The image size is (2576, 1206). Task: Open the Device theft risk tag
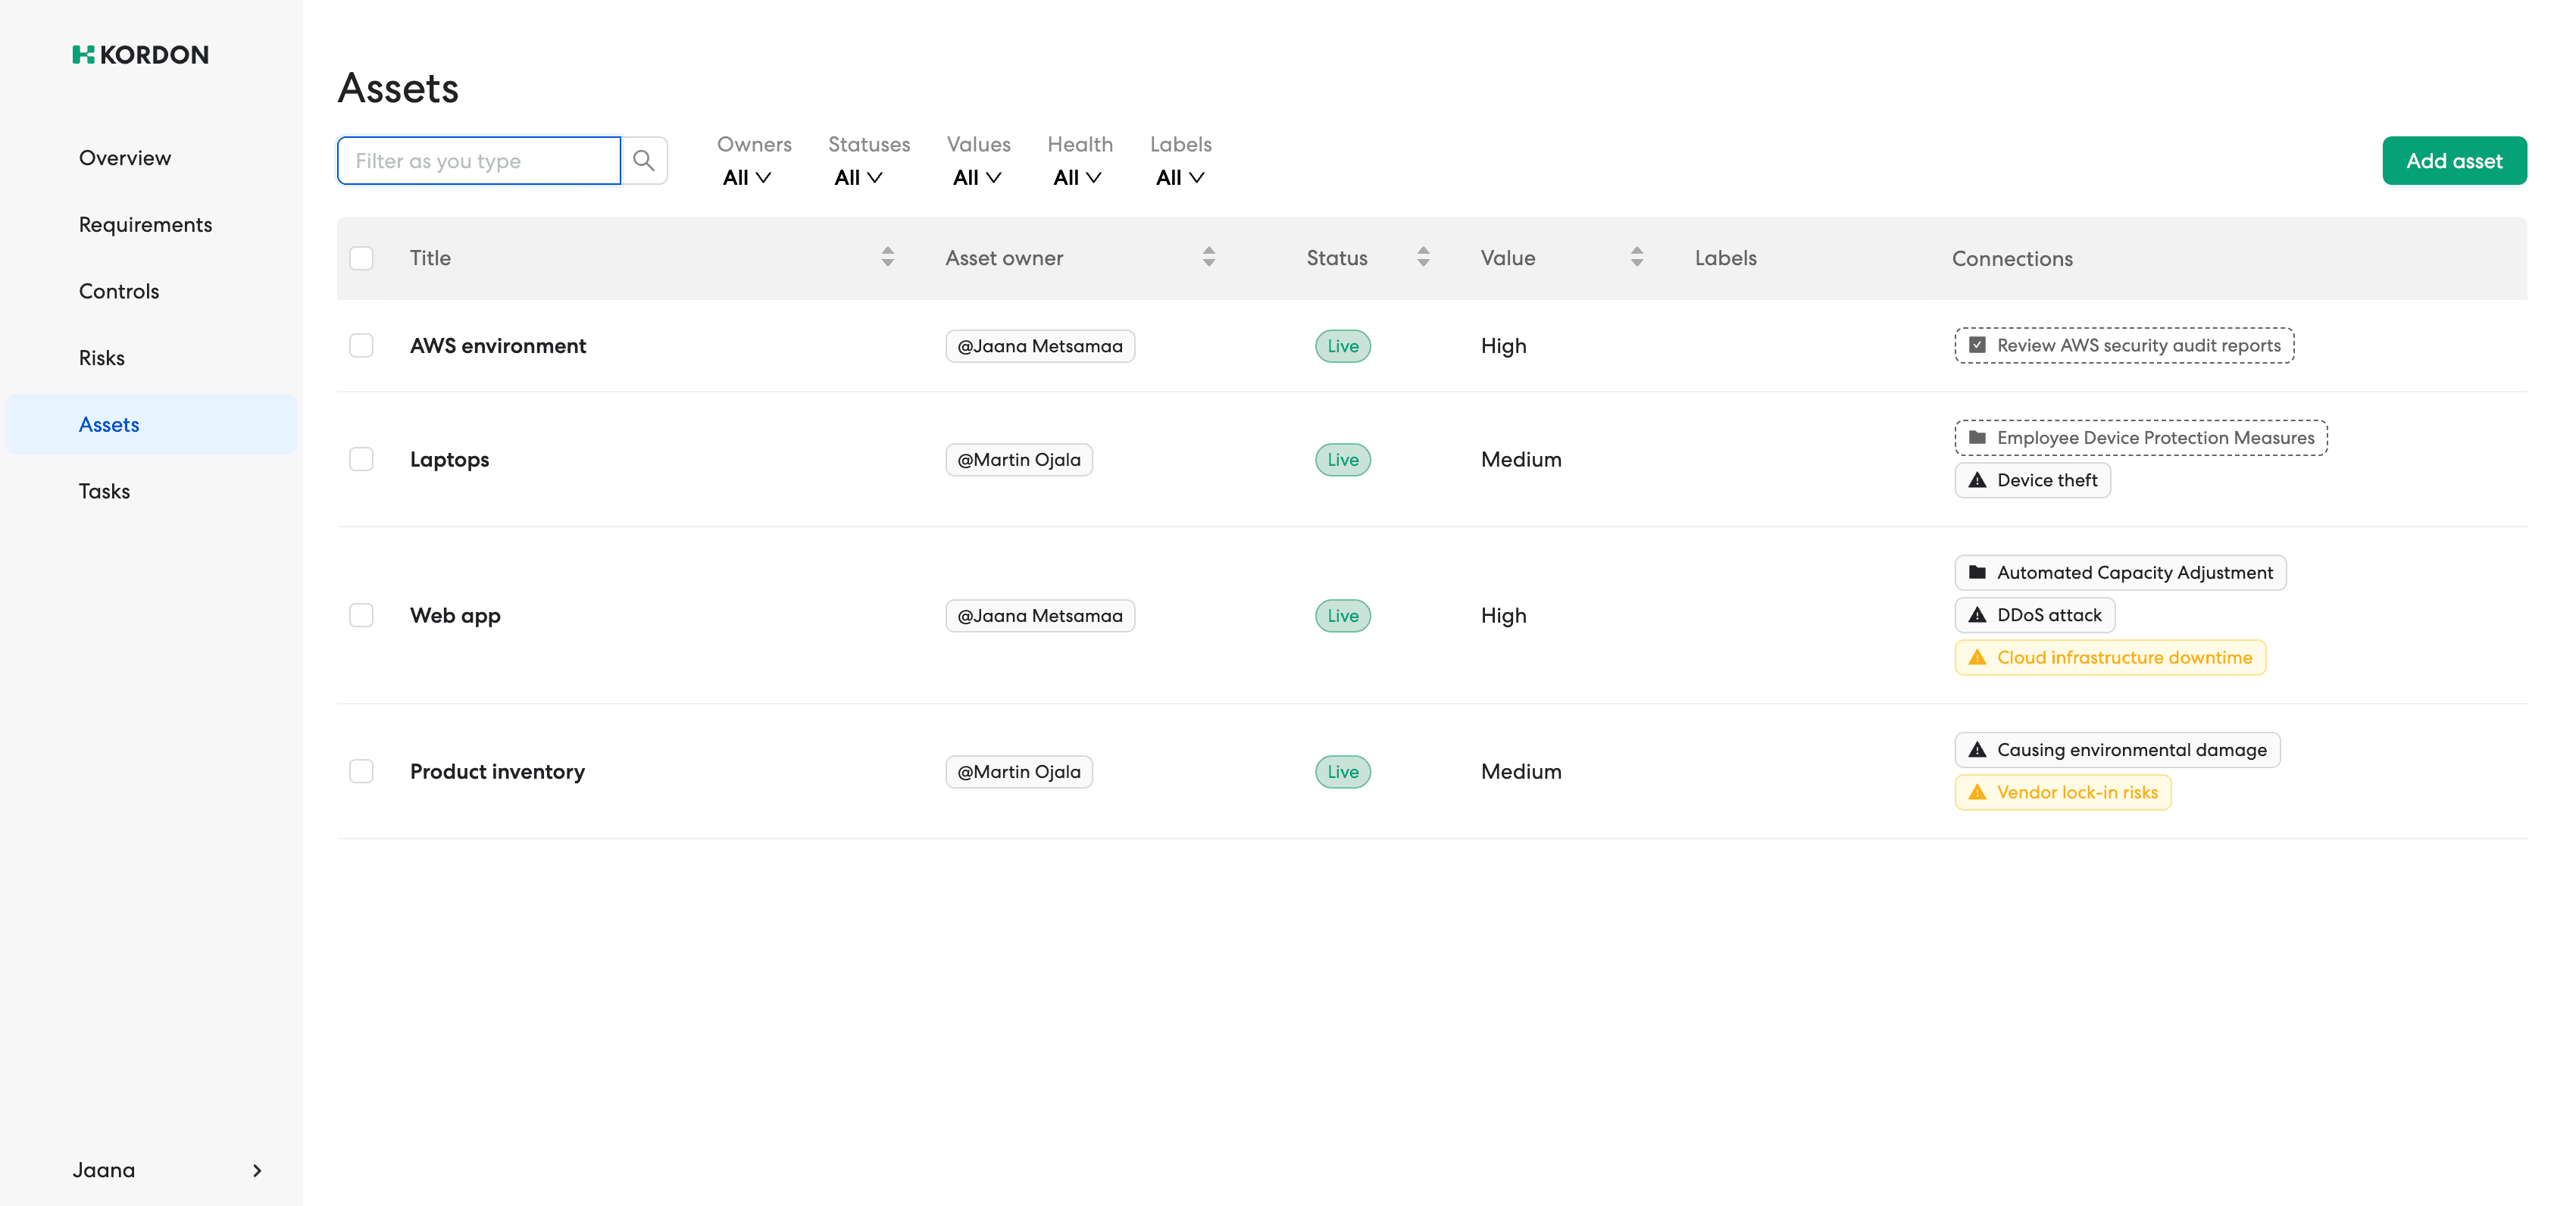(x=2032, y=480)
